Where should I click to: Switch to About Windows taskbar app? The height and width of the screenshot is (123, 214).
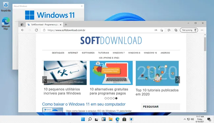[x=131, y=119]
